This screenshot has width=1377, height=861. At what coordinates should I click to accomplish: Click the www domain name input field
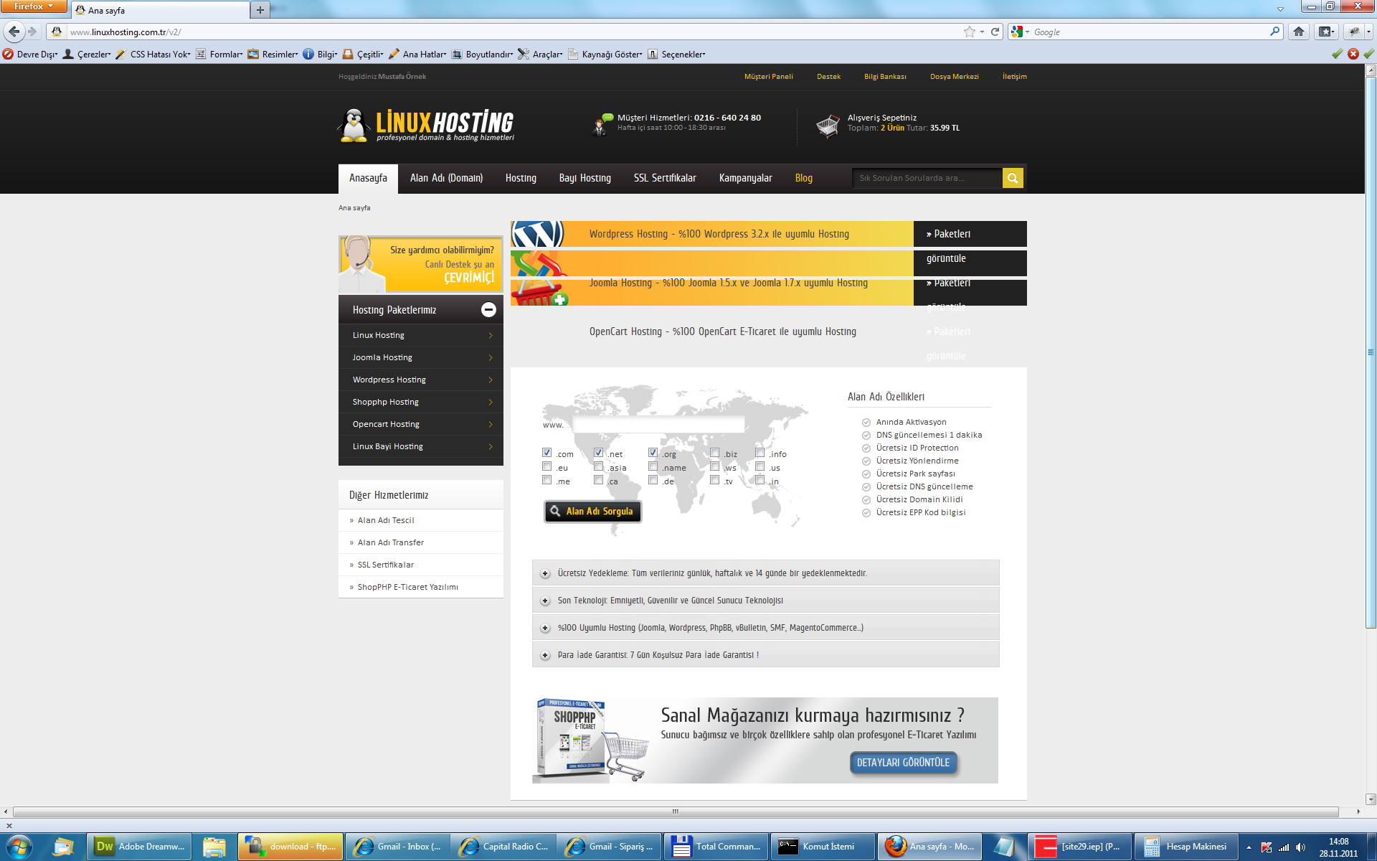[658, 425]
